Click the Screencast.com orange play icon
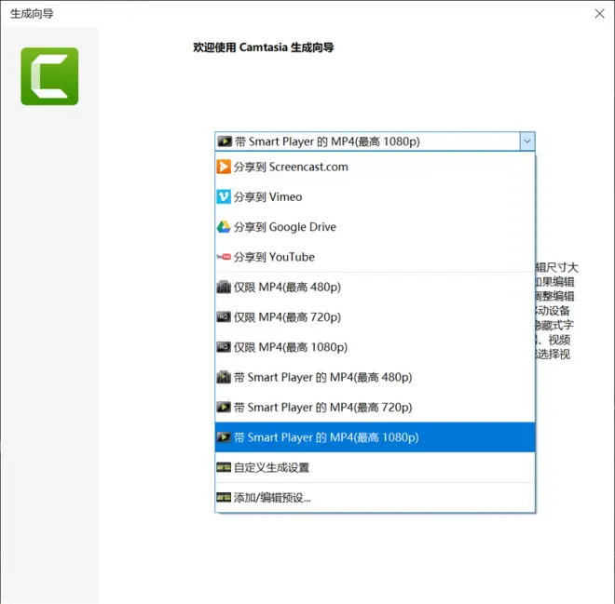 tap(224, 167)
